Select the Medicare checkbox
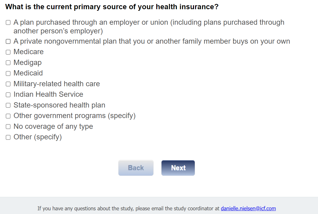This screenshot has height=214, width=318. pyautogui.click(x=8, y=52)
